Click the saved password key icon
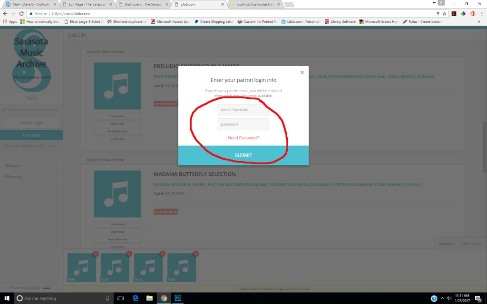This screenshot has width=487, height=304. [x=438, y=14]
